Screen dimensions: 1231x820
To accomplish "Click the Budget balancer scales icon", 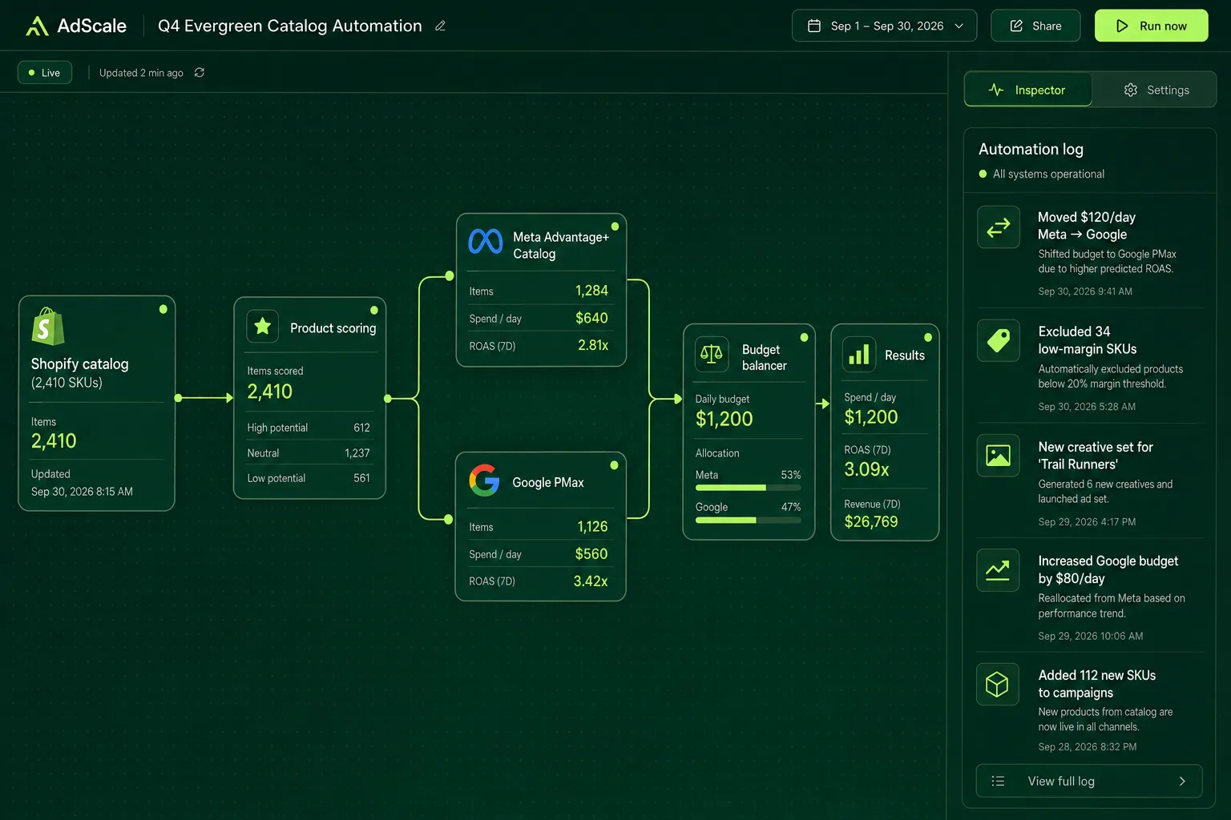I will 712,353.
